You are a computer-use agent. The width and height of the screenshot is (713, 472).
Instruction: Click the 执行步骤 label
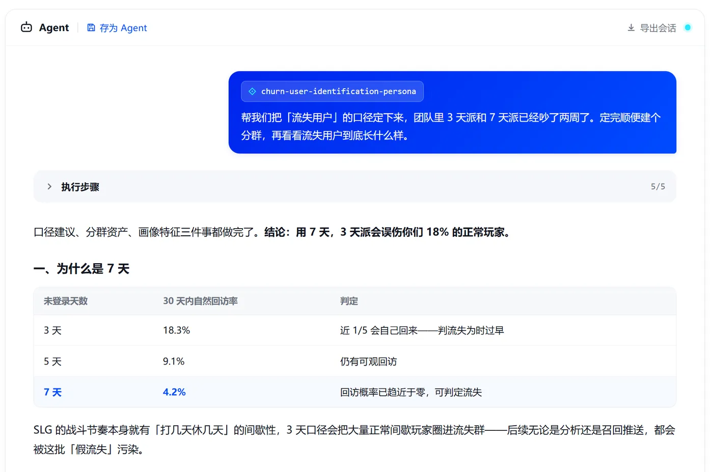(x=80, y=187)
